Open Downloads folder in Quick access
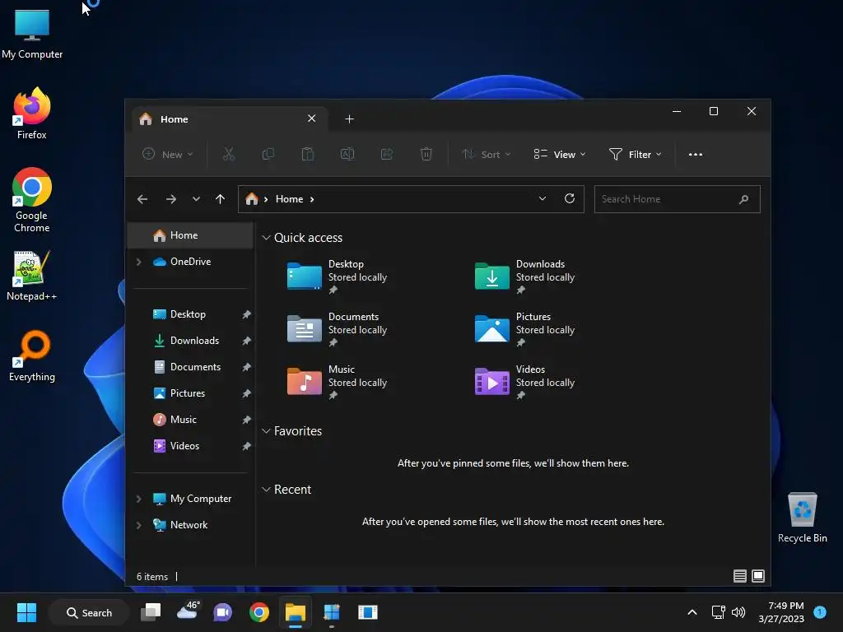843x632 pixels. click(x=524, y=276)
